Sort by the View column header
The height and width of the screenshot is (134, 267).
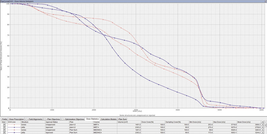click(x=4, y=122)
